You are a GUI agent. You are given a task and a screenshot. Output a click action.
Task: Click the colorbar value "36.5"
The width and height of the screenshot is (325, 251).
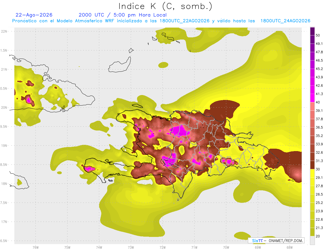319,127
